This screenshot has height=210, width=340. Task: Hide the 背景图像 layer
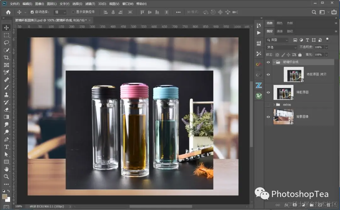[268, 117]
